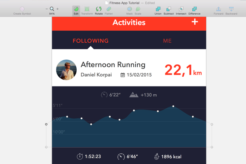The height and width of the screenshot is (164, 246).
Task: Click the 6'22" pace text
Action: coord(115,95)
